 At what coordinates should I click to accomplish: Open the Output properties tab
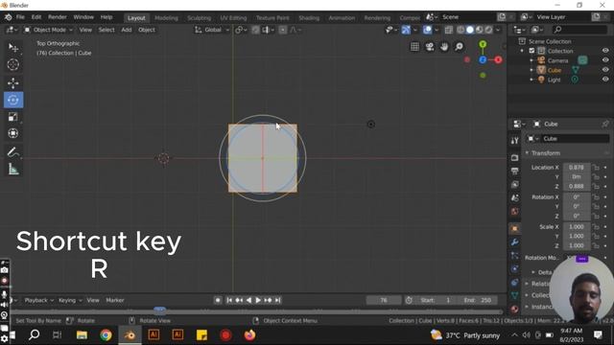[514, 171]
